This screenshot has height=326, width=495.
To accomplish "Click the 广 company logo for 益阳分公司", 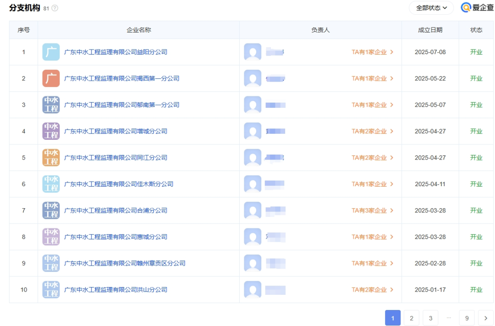I will coord(51,52).
